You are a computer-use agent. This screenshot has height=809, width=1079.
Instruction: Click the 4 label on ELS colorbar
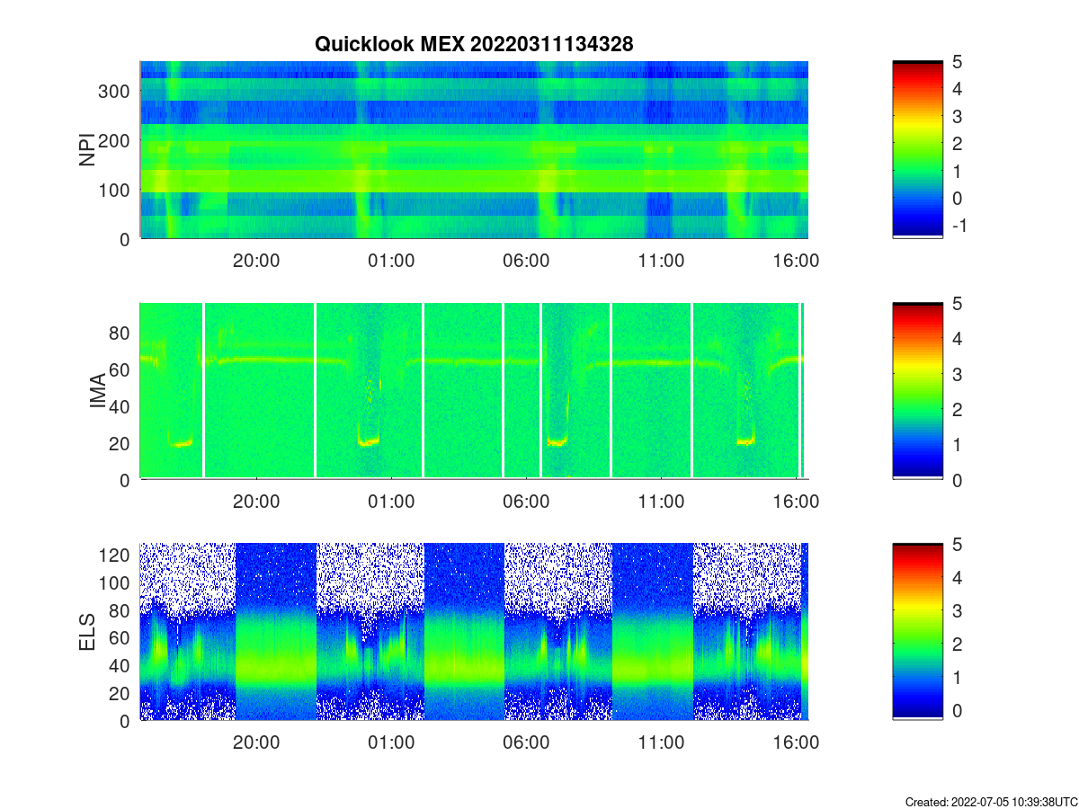pos(956,577)
